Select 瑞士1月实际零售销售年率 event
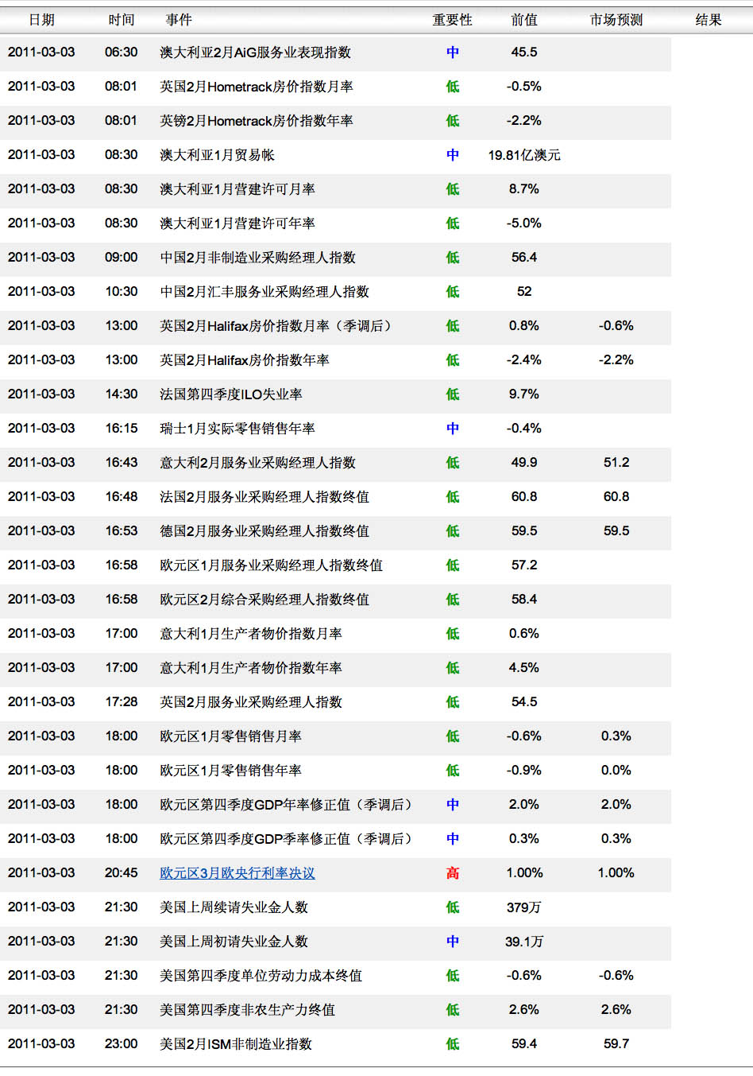Image resolution: width=753 pixels, height=1076 pixels. click(x=237, y=429)
